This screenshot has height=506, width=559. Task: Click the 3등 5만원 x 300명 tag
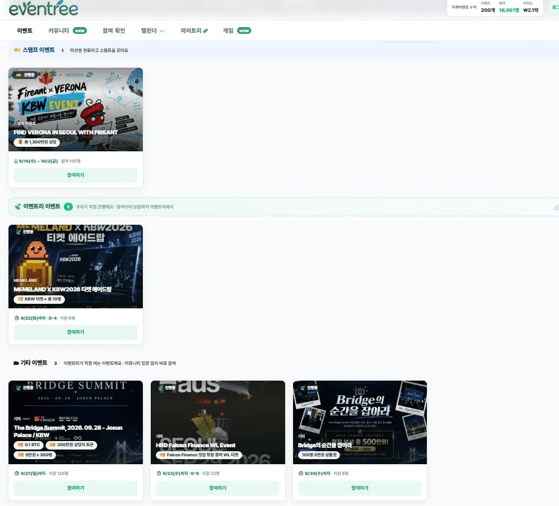pos(34,455)
